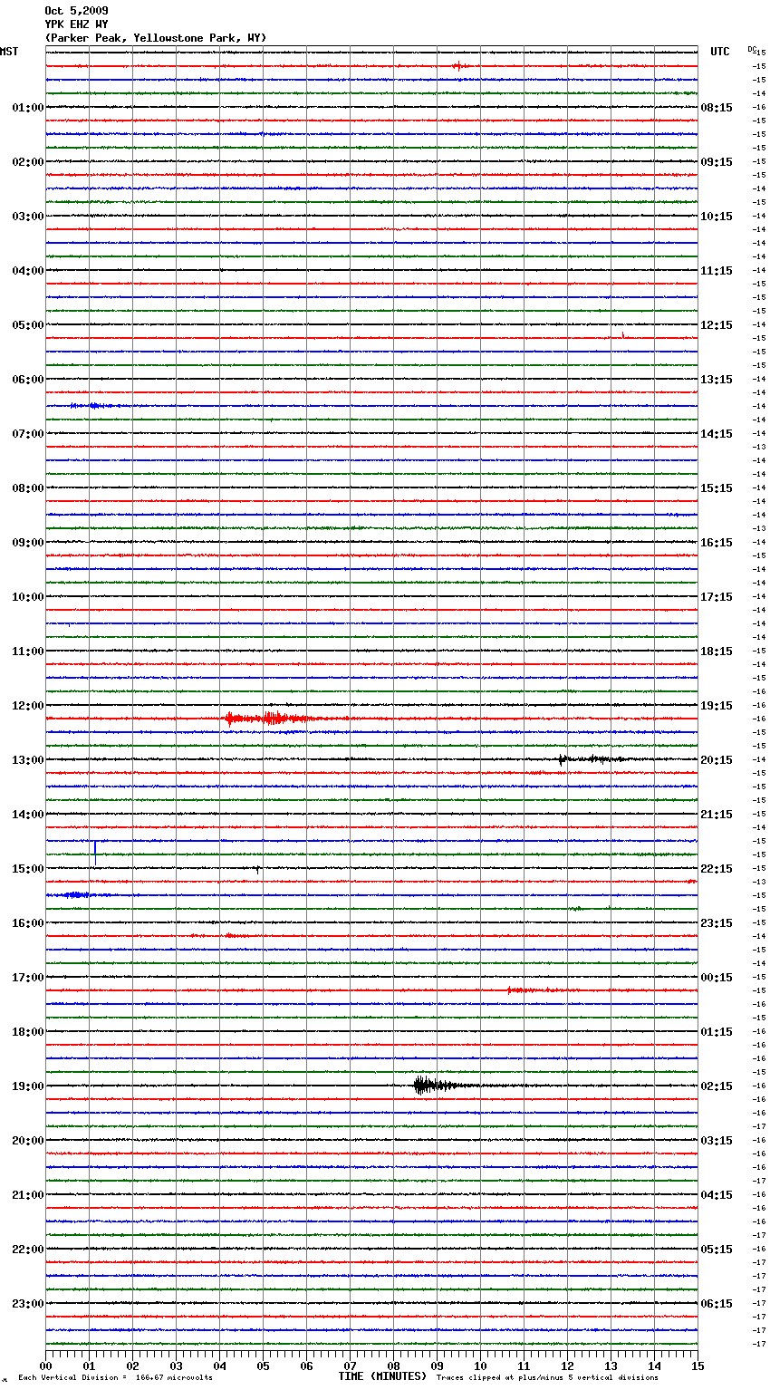
Task: Click the small red blip on the second trace
Action: pyautogui.click(x=458, y=65)
